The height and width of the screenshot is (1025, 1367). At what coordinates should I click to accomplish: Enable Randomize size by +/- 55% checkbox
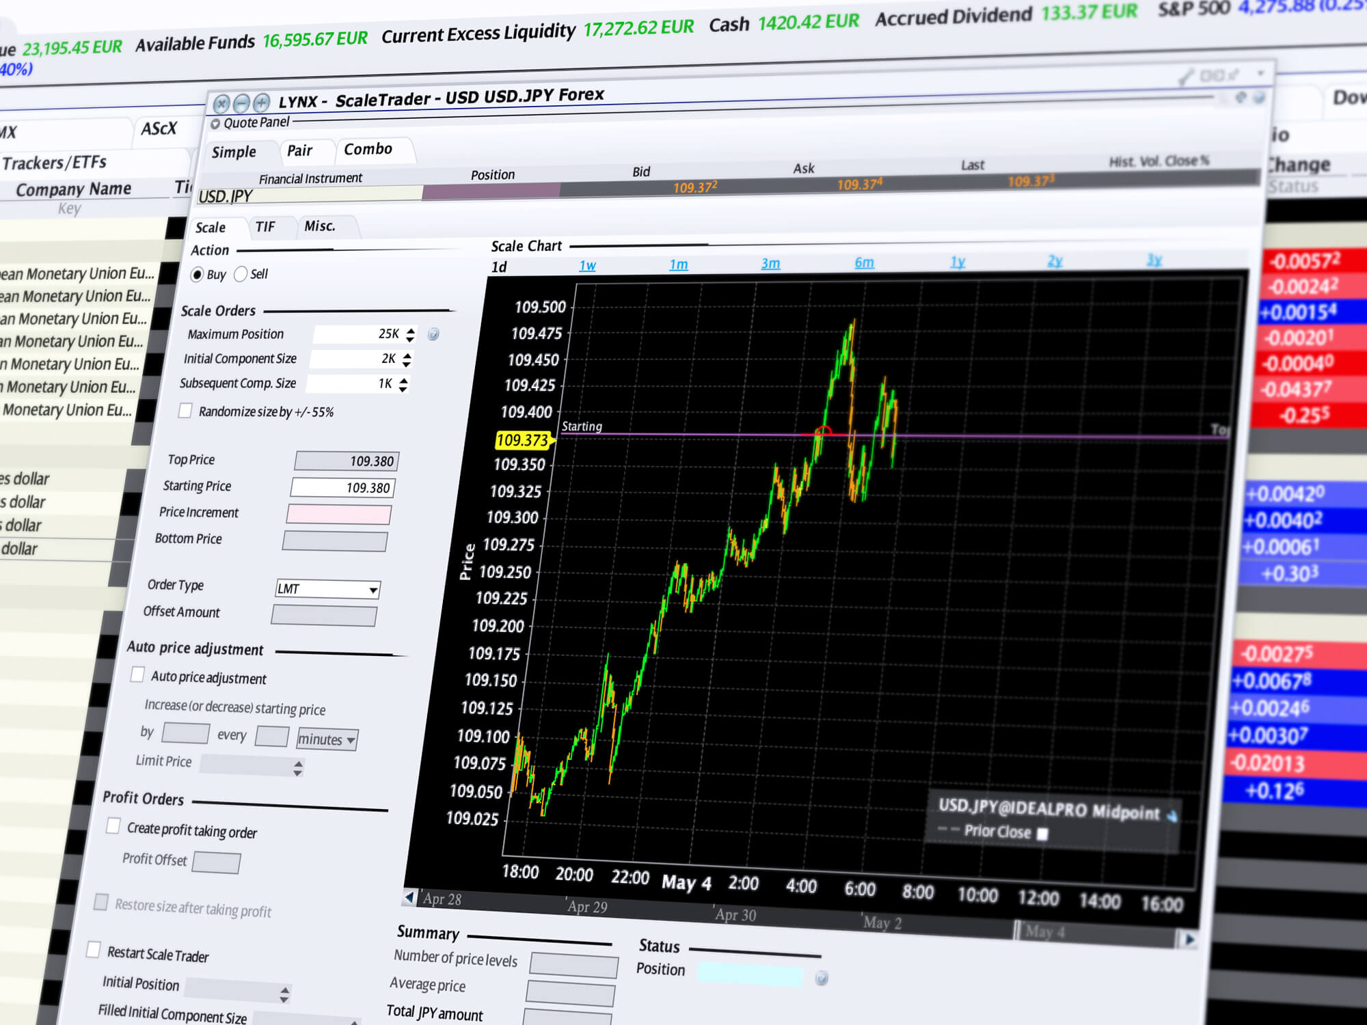click(x=185, y=410)
